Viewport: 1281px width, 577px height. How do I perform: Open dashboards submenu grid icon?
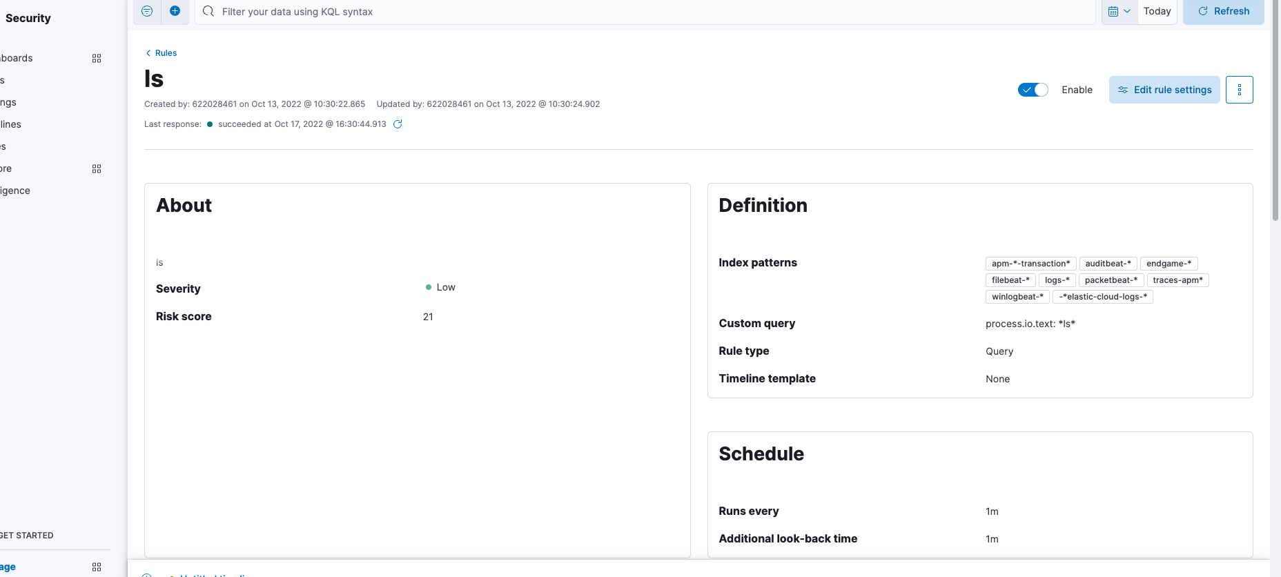pyautogui.click(x=97, y=59)
